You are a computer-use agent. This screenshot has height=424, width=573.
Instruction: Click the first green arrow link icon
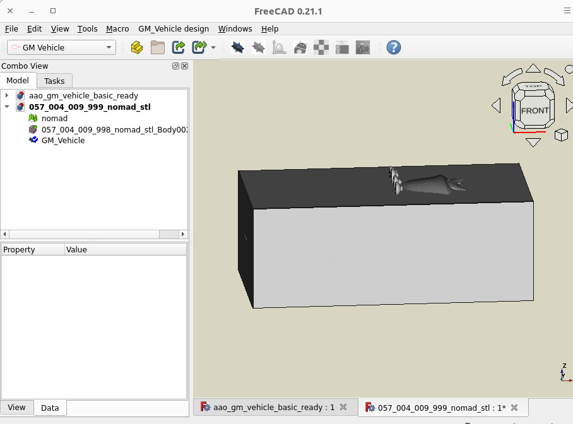(x=179, y=47)
